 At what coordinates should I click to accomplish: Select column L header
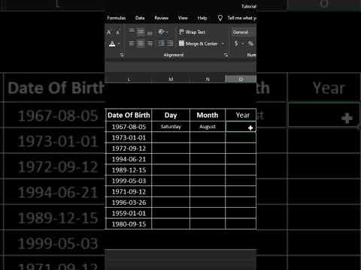click(x=129, y=79)
